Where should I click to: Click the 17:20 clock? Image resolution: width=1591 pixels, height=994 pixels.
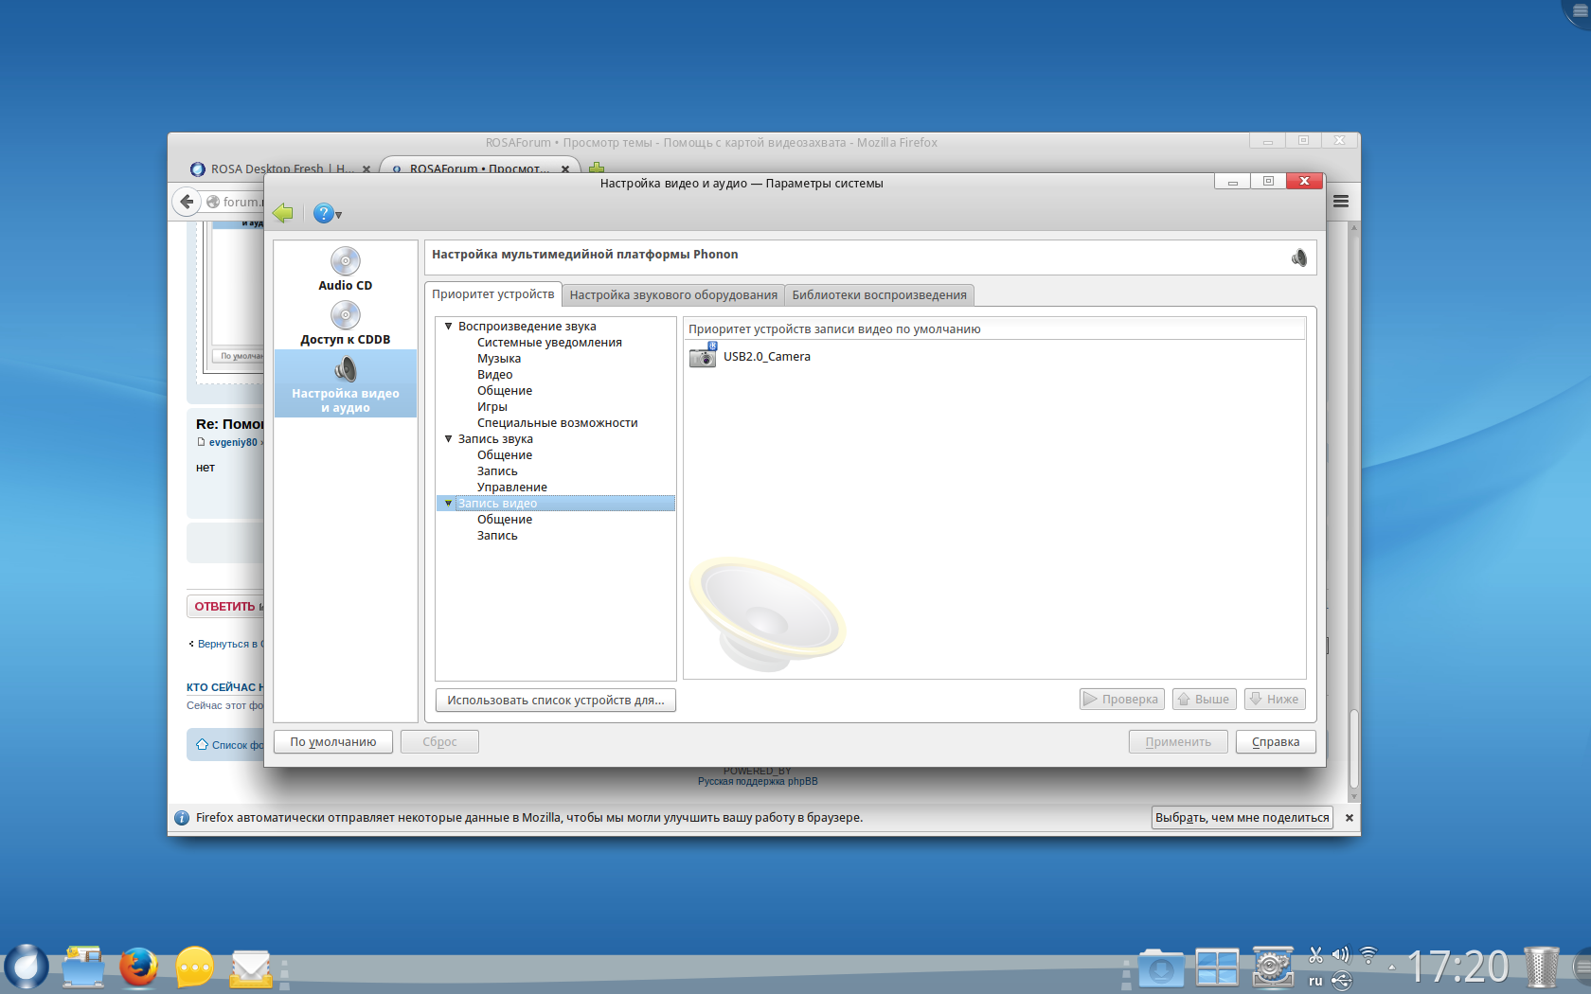(1458, 967)
